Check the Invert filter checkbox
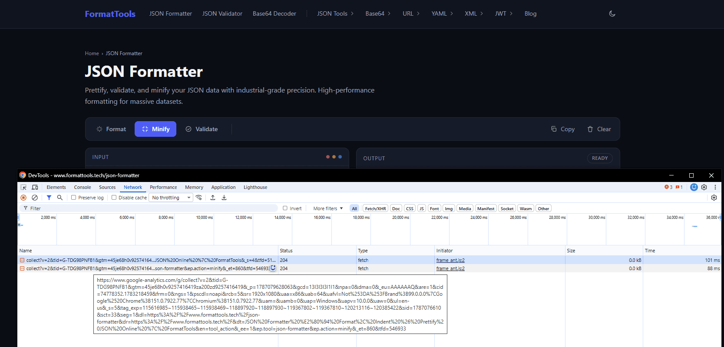The height and width of the screenshot is (347, 724). 285,208
